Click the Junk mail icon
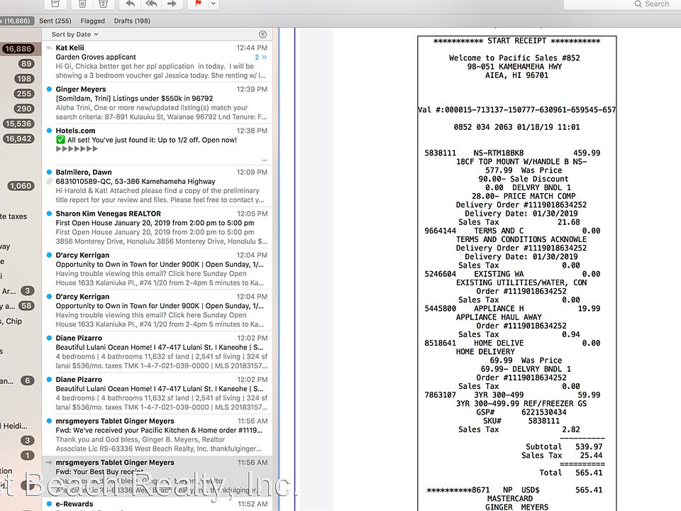The width and height of the screenshot is (681, 511). [102, 4]
